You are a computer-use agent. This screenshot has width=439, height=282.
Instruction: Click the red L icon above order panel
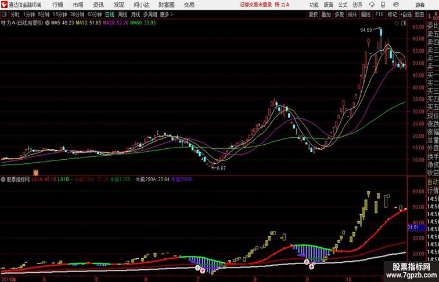click(430, 16)
